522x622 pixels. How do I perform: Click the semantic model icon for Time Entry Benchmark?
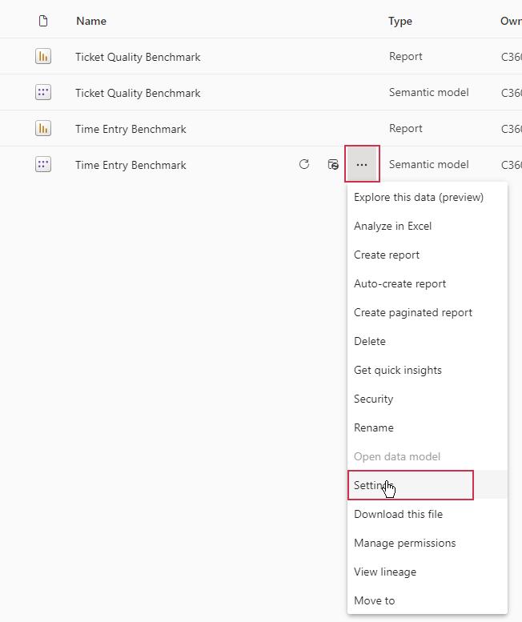(x=43, y=165)
